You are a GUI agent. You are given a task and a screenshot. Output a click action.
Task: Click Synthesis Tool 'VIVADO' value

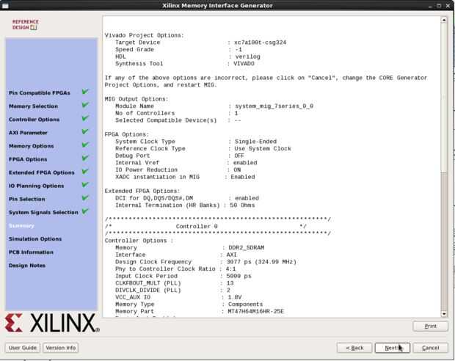click(244, 64)
